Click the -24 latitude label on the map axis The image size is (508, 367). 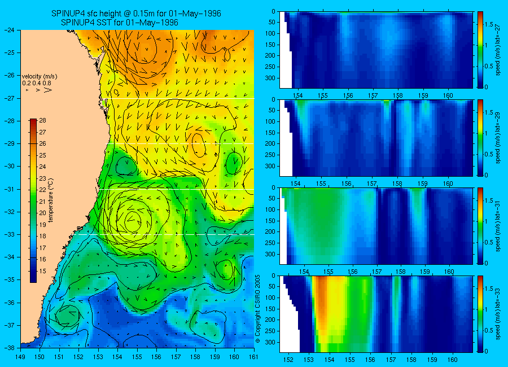coord(10,30)
